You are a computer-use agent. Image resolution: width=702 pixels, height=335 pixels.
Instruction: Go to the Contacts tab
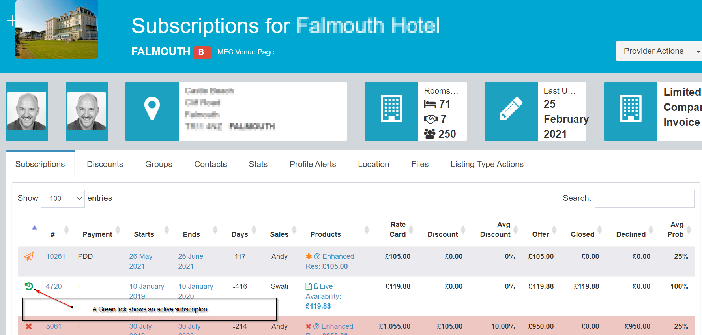point(210,164)
